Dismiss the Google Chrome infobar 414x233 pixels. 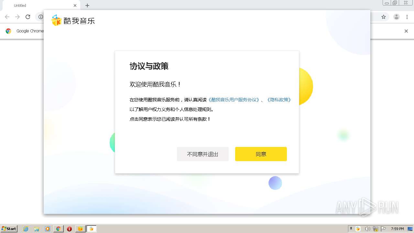click(406, 31)
